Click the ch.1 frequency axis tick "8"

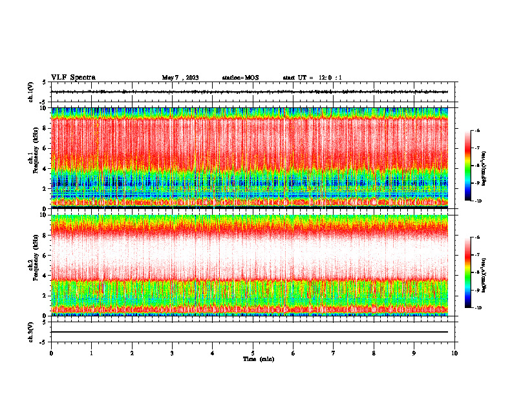(45, 128)
